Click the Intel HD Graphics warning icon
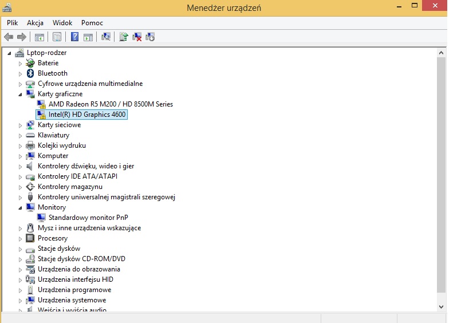This screenshot has height=323, width=469. 41,115
